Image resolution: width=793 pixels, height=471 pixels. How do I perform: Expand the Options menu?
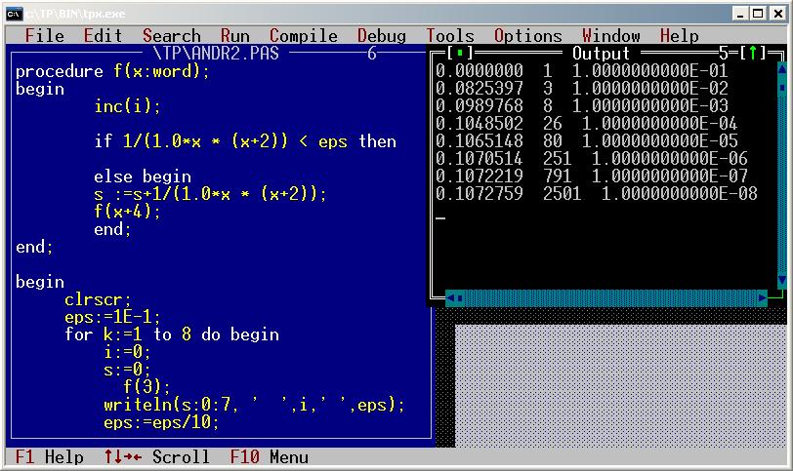point(527,36)
